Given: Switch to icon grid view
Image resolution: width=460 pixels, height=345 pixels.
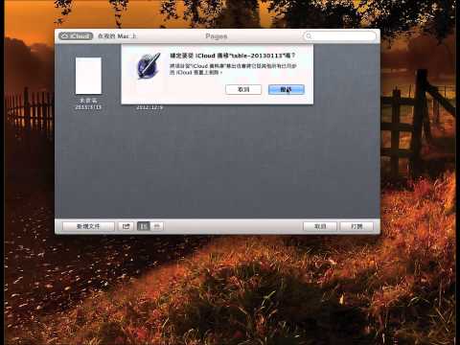Looking at the screenshot, I should (x=144, y=226).
